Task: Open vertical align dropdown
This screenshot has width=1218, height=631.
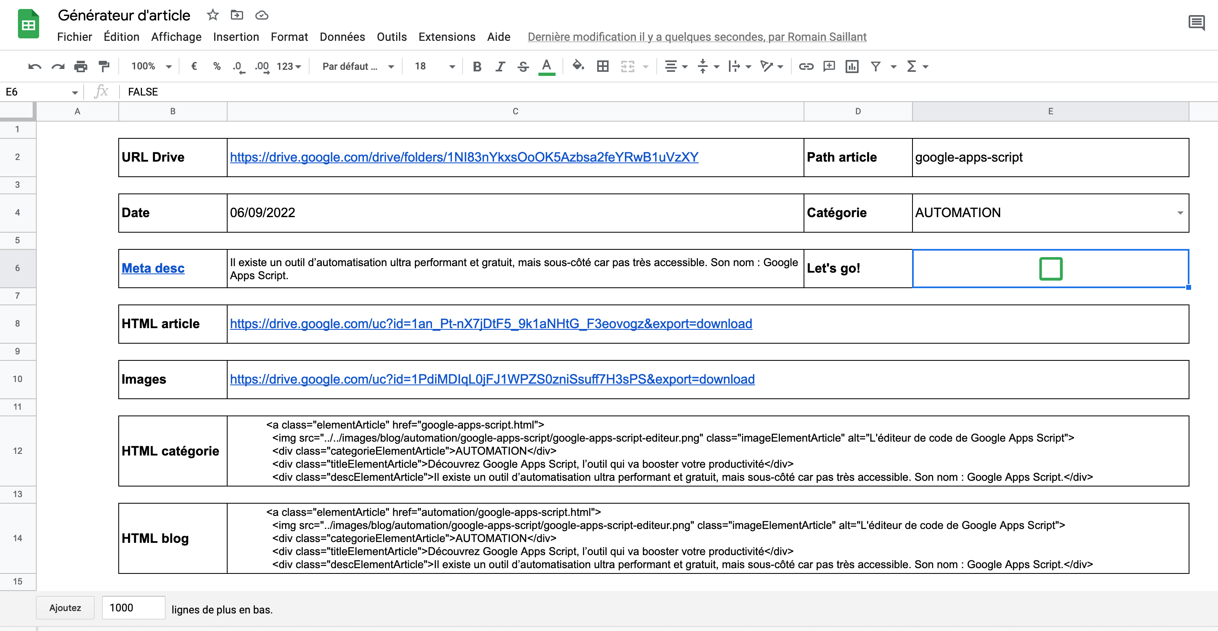Action: (708, 67)
